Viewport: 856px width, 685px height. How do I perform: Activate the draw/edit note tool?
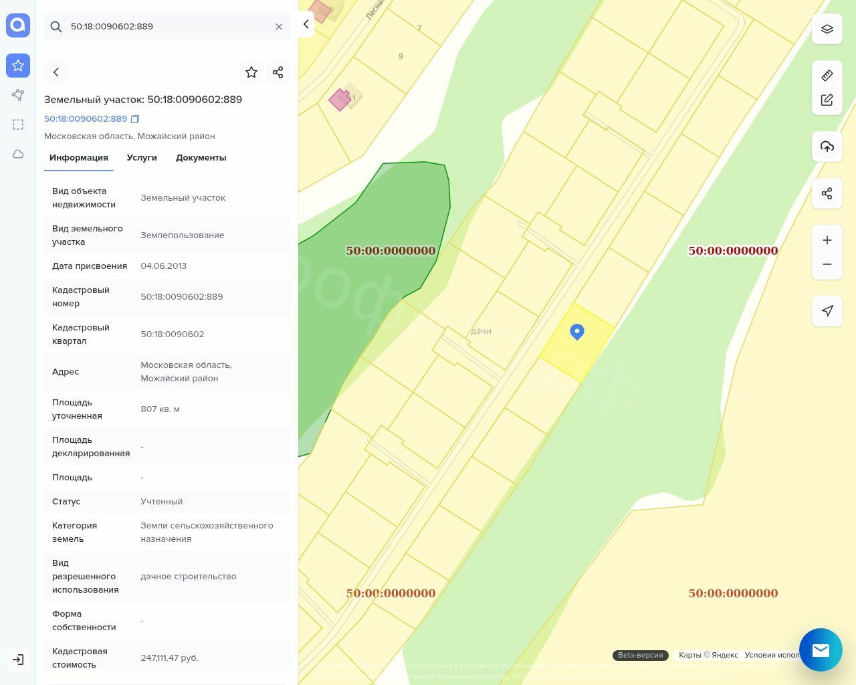pyautogui.click(x=827, y=100)
